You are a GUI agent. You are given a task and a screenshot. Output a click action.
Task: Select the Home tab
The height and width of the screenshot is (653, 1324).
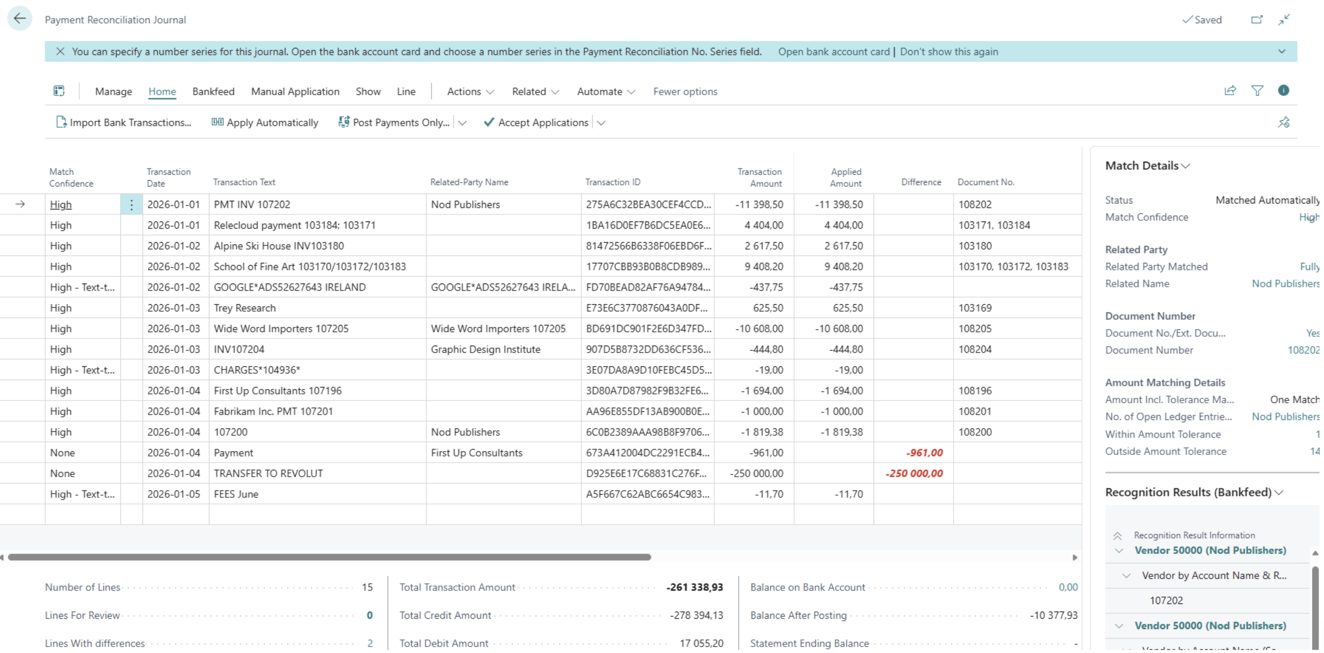(x=162, y=91)
